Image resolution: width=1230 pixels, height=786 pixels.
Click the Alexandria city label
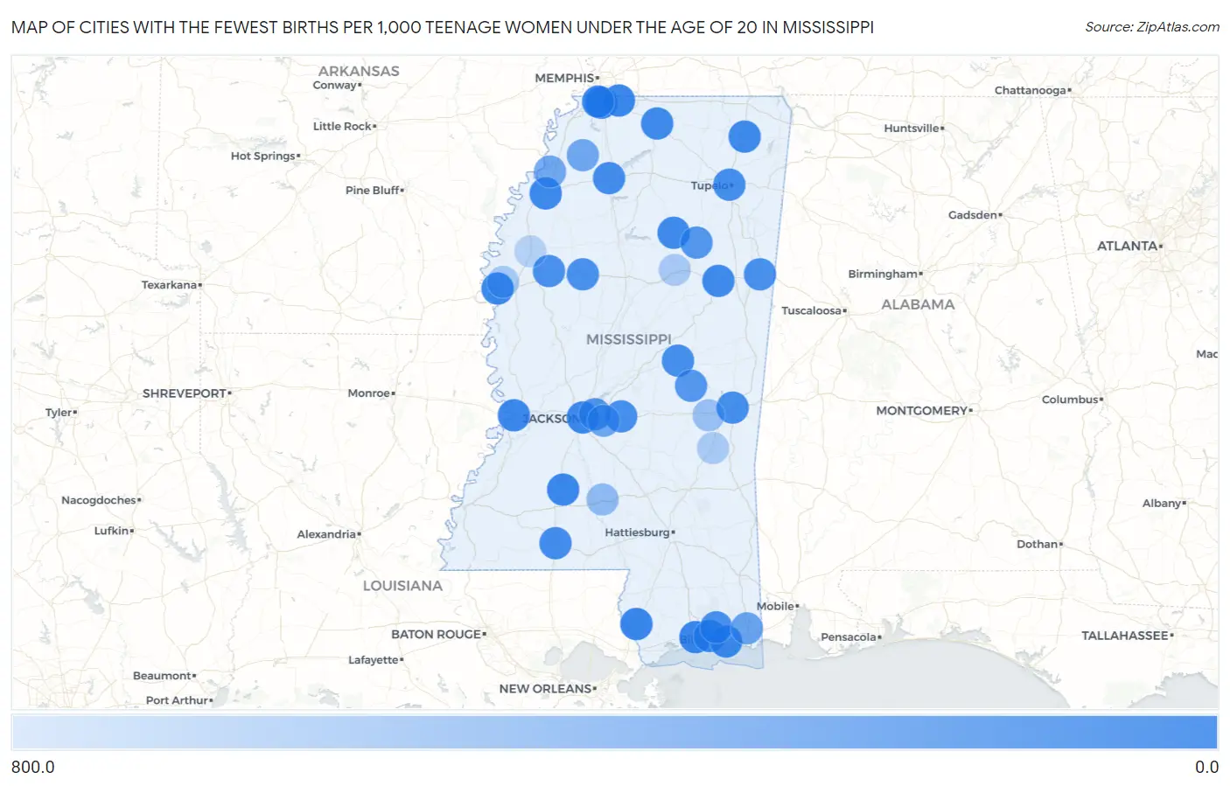[x=326, y=534]
